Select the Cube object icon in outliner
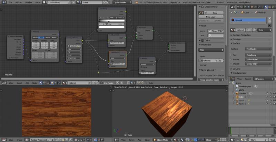The width and height of the screenshot is (276, 142). (x=237, y=97)
